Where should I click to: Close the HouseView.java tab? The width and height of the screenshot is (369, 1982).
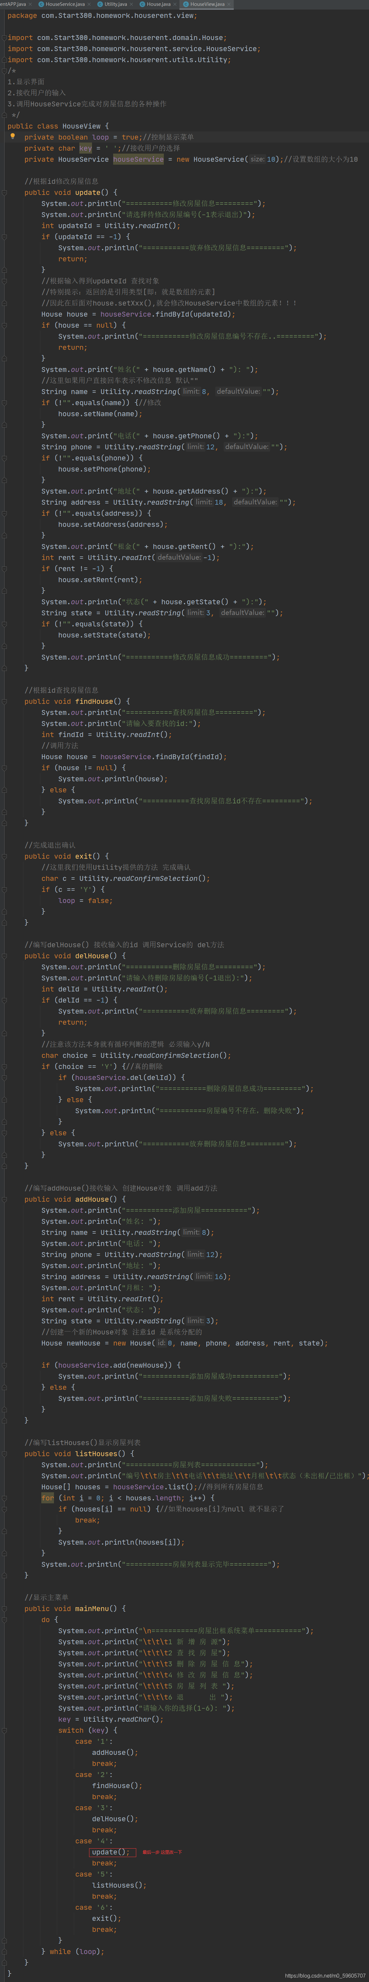(229, 5)
